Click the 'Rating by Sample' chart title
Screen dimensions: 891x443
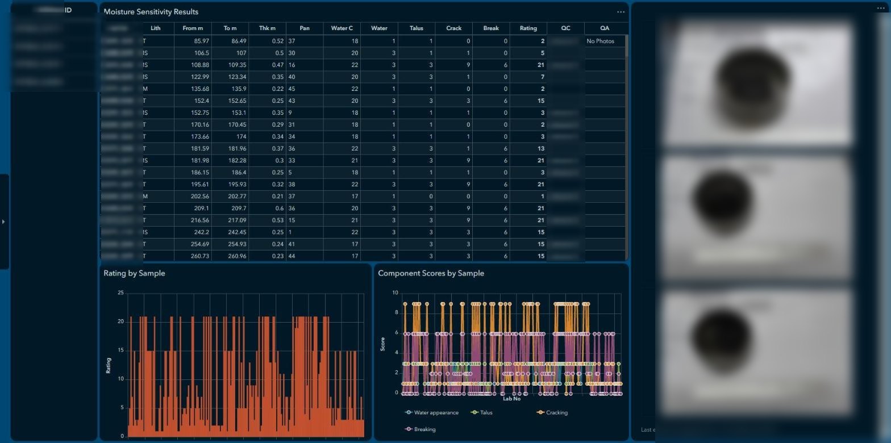tap(134, 273)
